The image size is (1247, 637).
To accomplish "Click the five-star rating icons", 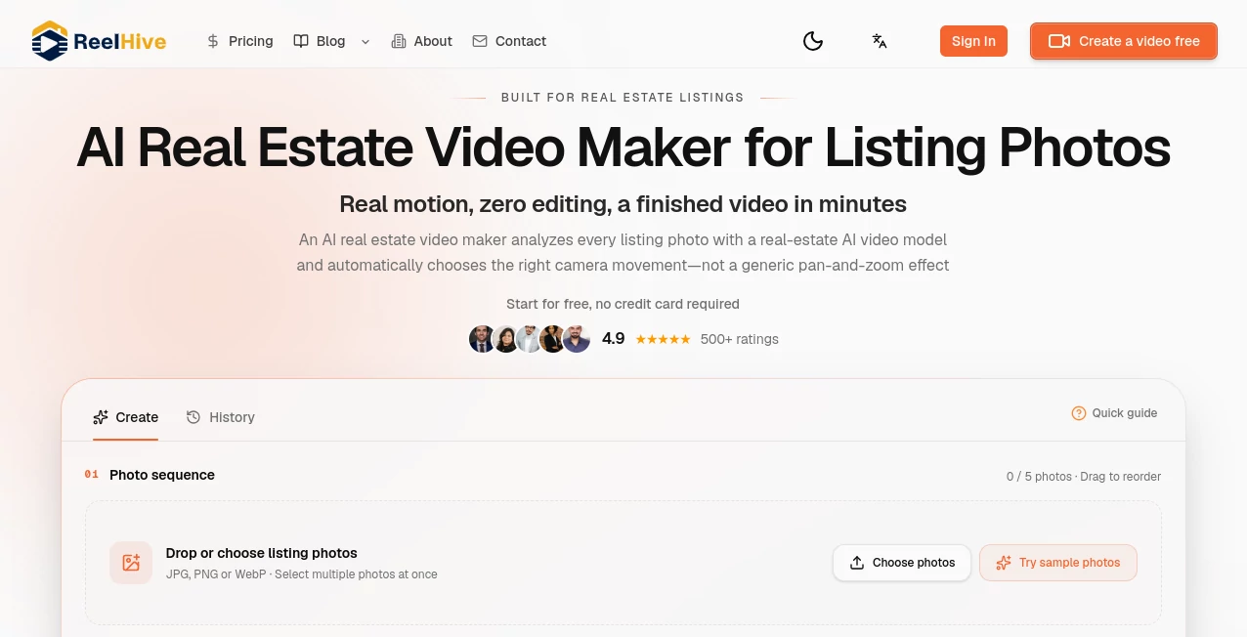I will pos(663,340).
